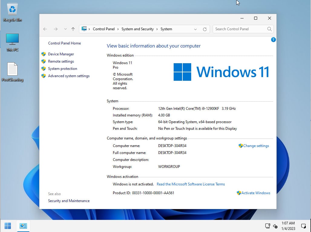Click the back navigation arrow
Screen dimensions: 311x232
click(x=45, y=29)
